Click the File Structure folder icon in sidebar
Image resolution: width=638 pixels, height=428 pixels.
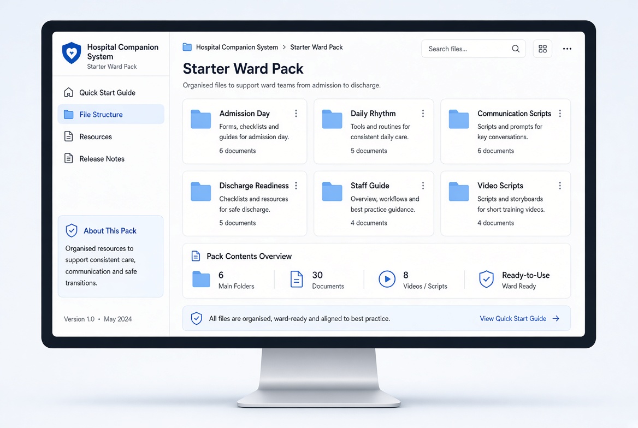click(69, 114)
